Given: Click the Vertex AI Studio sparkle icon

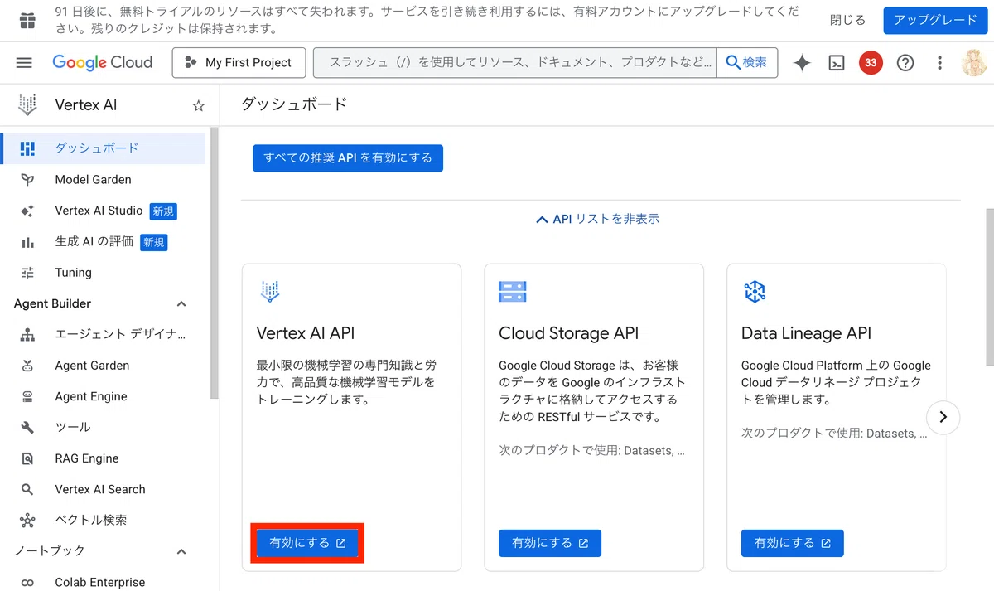Looking at the screenshot, I should point(27,211).
